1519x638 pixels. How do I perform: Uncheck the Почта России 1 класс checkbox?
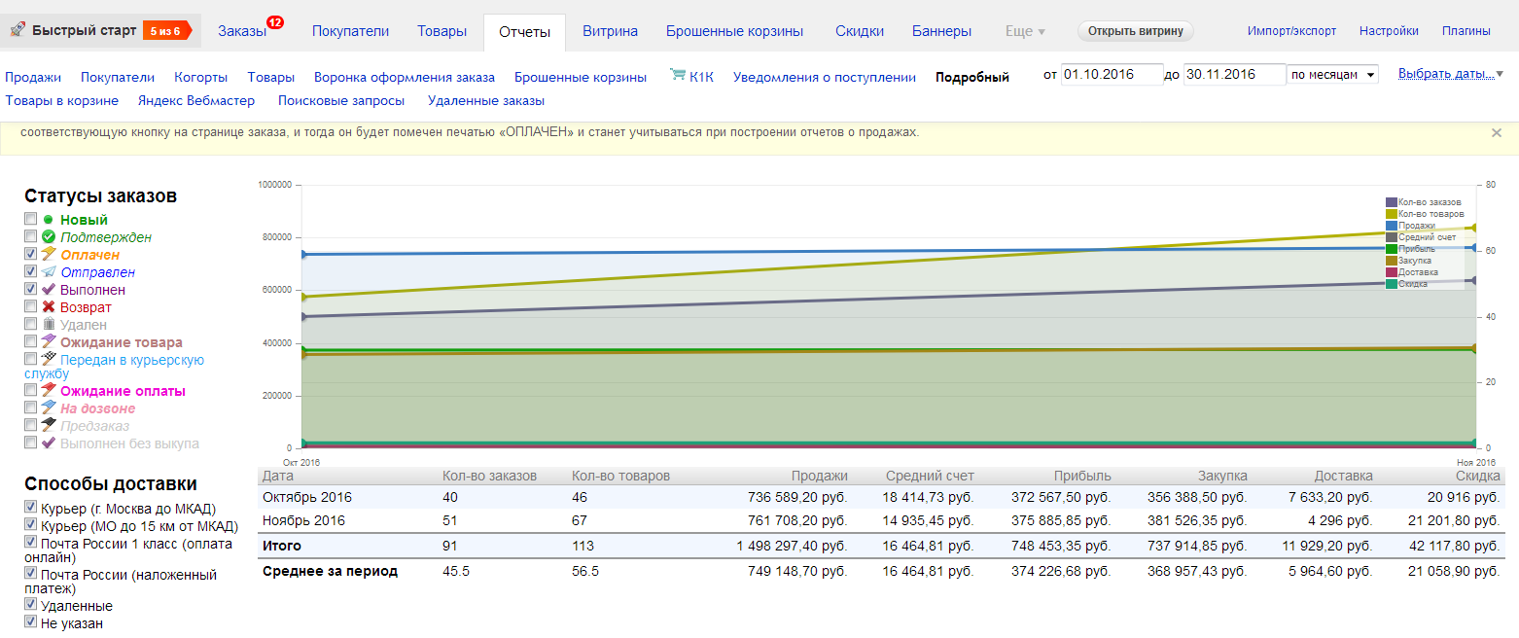click(31, 544)
